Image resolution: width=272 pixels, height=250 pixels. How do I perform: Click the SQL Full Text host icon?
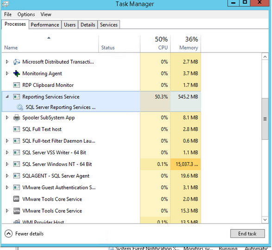click(17, 130)
